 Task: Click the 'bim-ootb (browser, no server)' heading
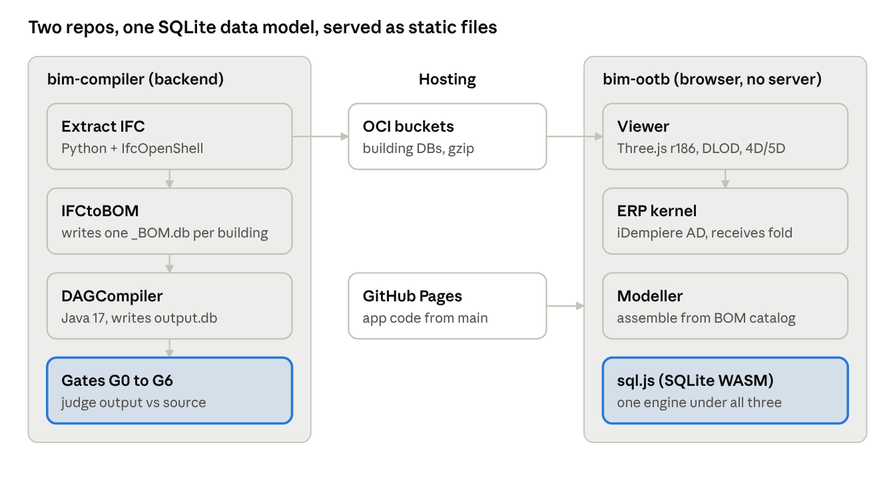pyautogui.click(x=712, y=80)
